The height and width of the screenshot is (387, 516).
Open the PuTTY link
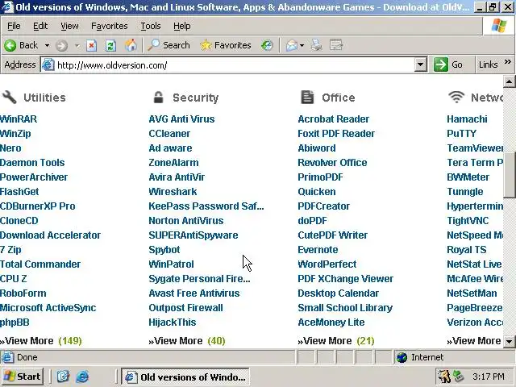point(461,133)
